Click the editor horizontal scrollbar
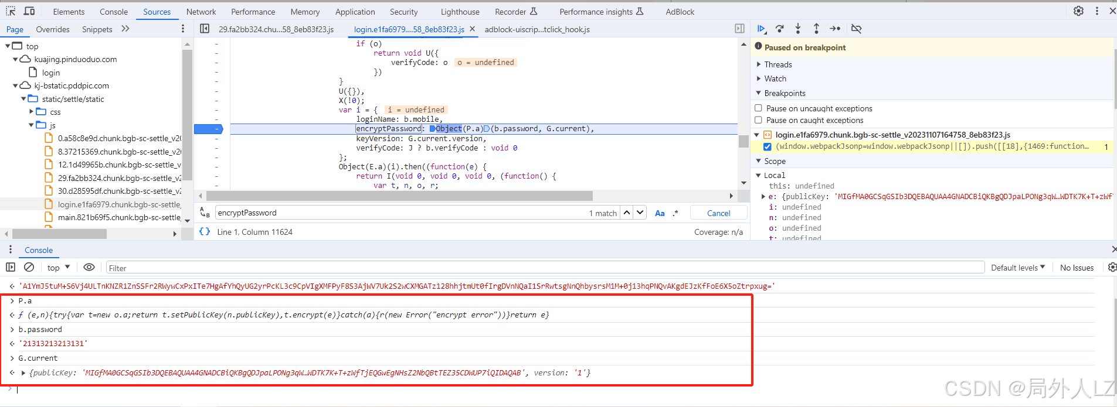This screenshot has width=1117, height=407. click(399, 196)
